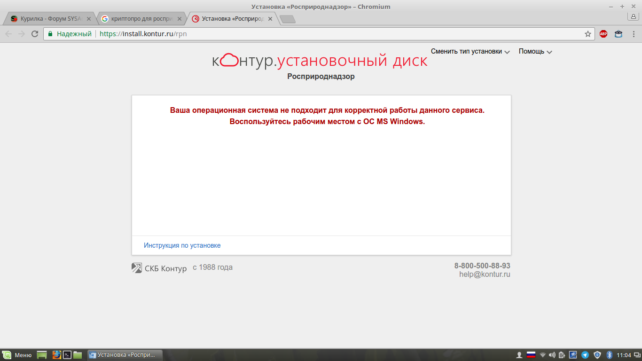Close the Google криптопро tab
Image resolution: width=642 pixels, height=361 pixels.
click(x=179, y=19)
